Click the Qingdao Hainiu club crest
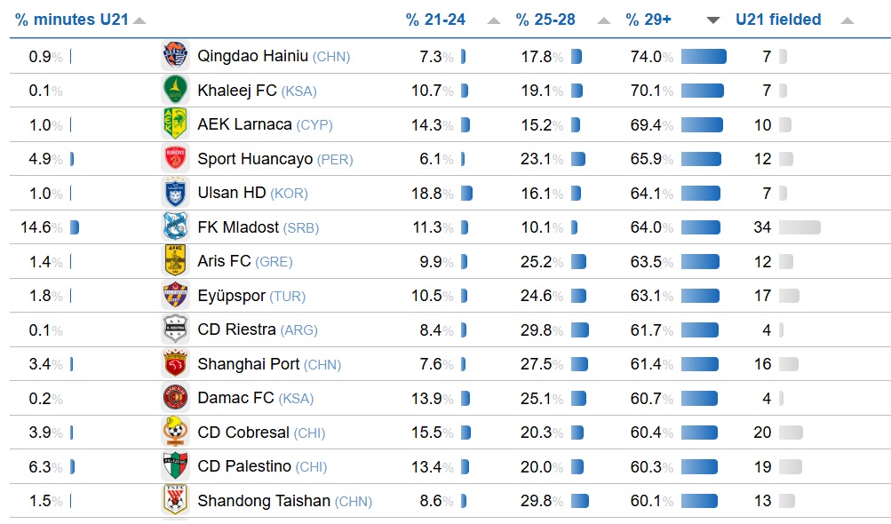The width and height of the screenshot is (891, 524). (175, 56)
